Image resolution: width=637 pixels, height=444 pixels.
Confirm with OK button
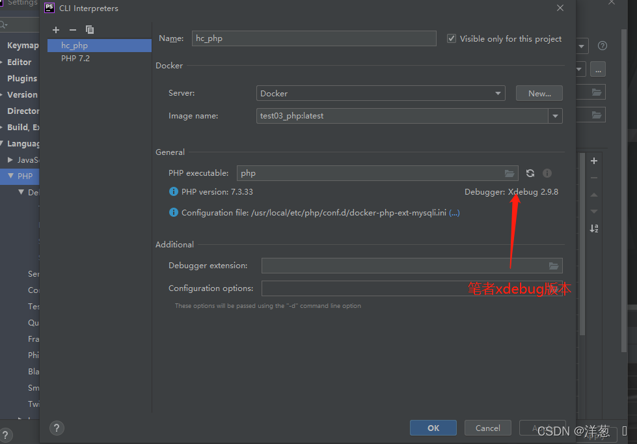tap(433, 428)
